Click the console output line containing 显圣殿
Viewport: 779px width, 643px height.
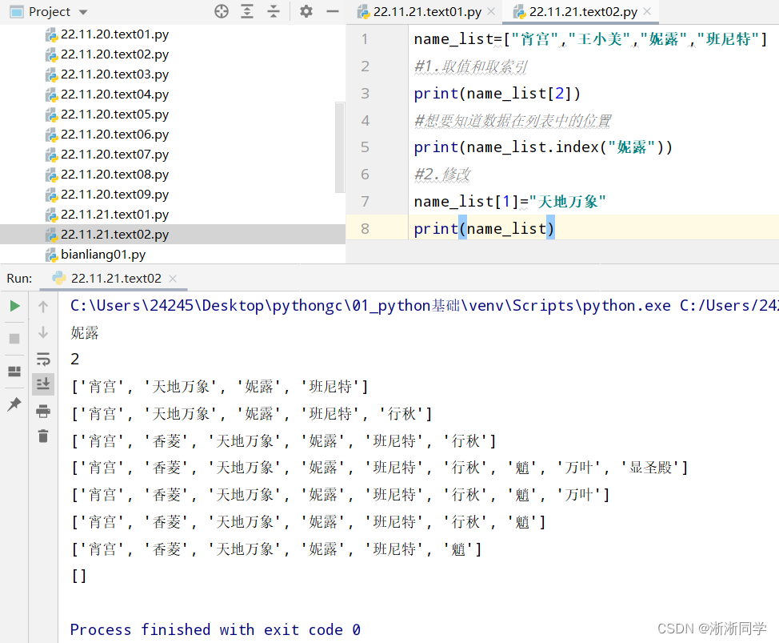(380, 468)
